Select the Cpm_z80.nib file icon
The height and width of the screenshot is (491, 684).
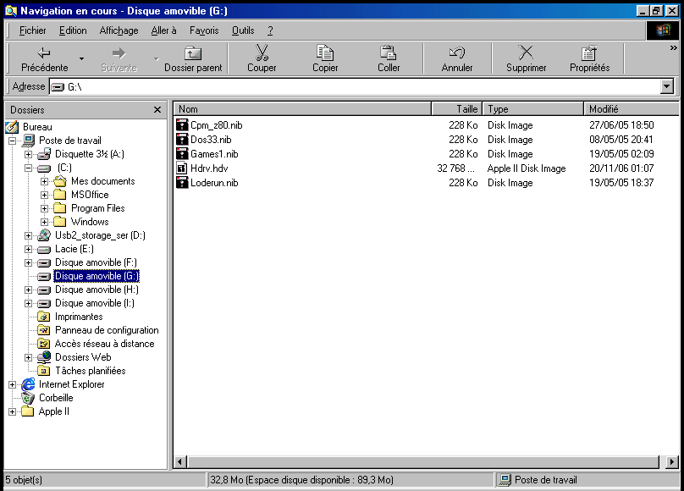pyautogui.click(x=182, y=125)
